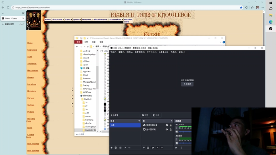
Task: Open the red 文件 tab in Explorer
Action: [78, 42]
